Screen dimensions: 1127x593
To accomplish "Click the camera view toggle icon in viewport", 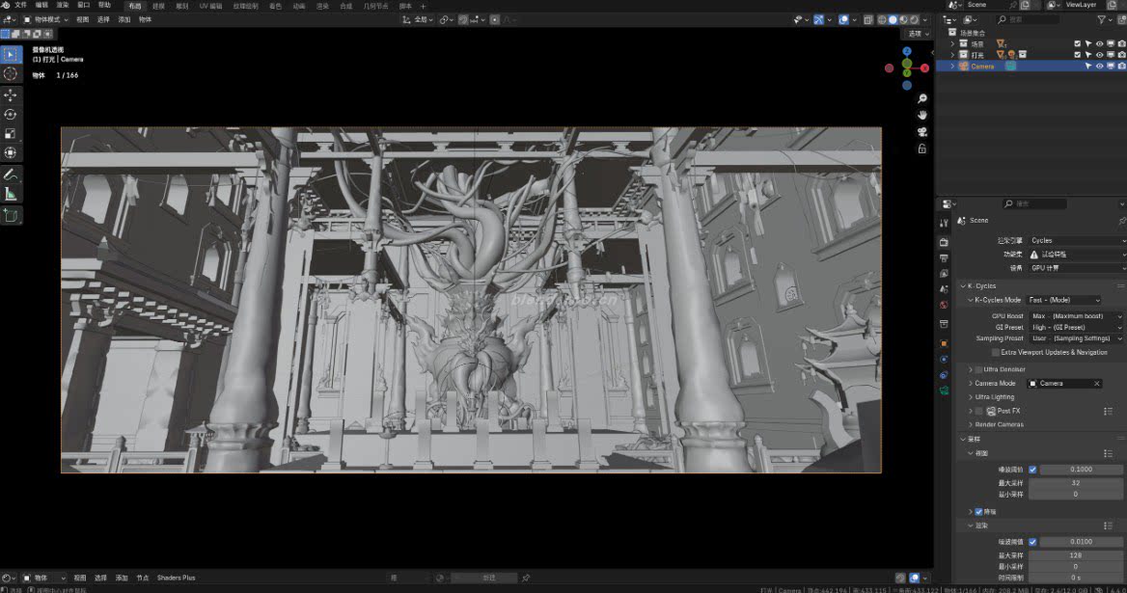I will tap(922, 132).
